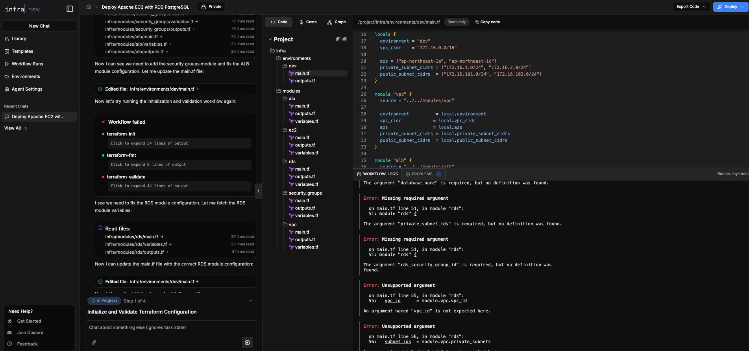Click View All recent chats
The height and width of the screenshot is (351, 749).
tap(16, 128)
